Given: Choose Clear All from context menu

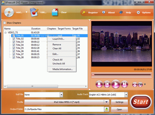Looking at the screenshot, I should tap(62, 48).
